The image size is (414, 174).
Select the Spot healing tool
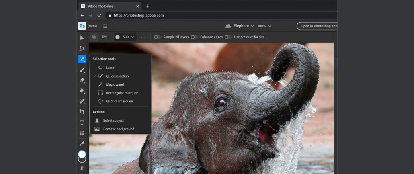(82, 101)
